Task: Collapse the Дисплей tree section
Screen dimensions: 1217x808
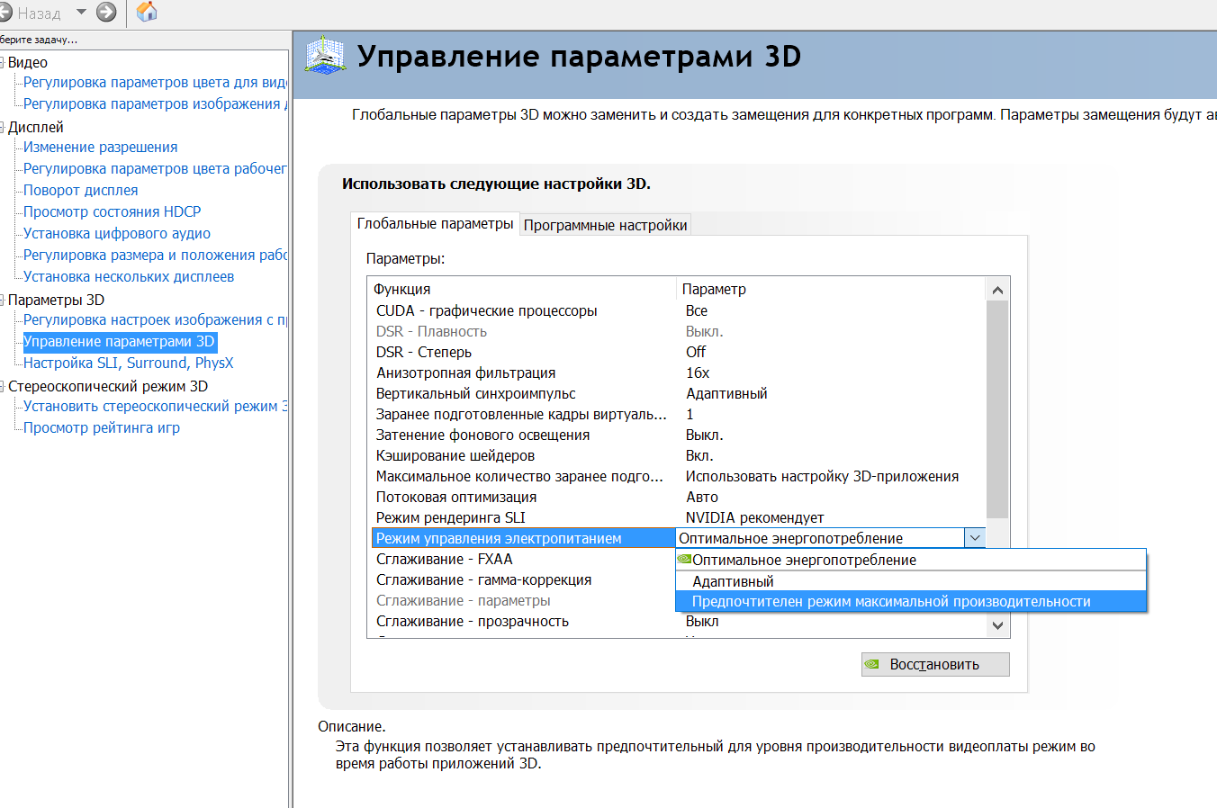Action: coord(3,128)
